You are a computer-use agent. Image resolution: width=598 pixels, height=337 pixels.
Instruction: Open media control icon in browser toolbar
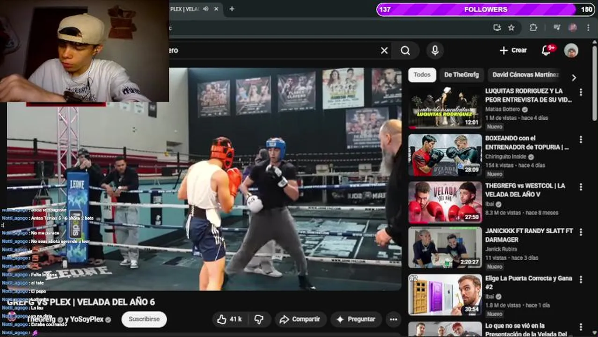click(556, 28)
